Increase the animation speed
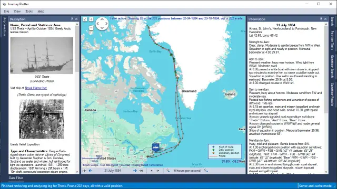This screenshot has height=189, width=337. click(x=206, y=171)
